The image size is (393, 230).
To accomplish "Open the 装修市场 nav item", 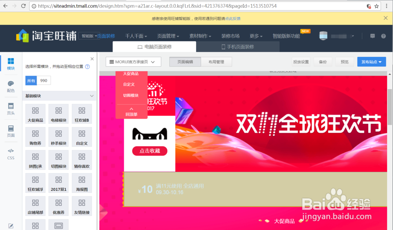I will tap(230, 36).
